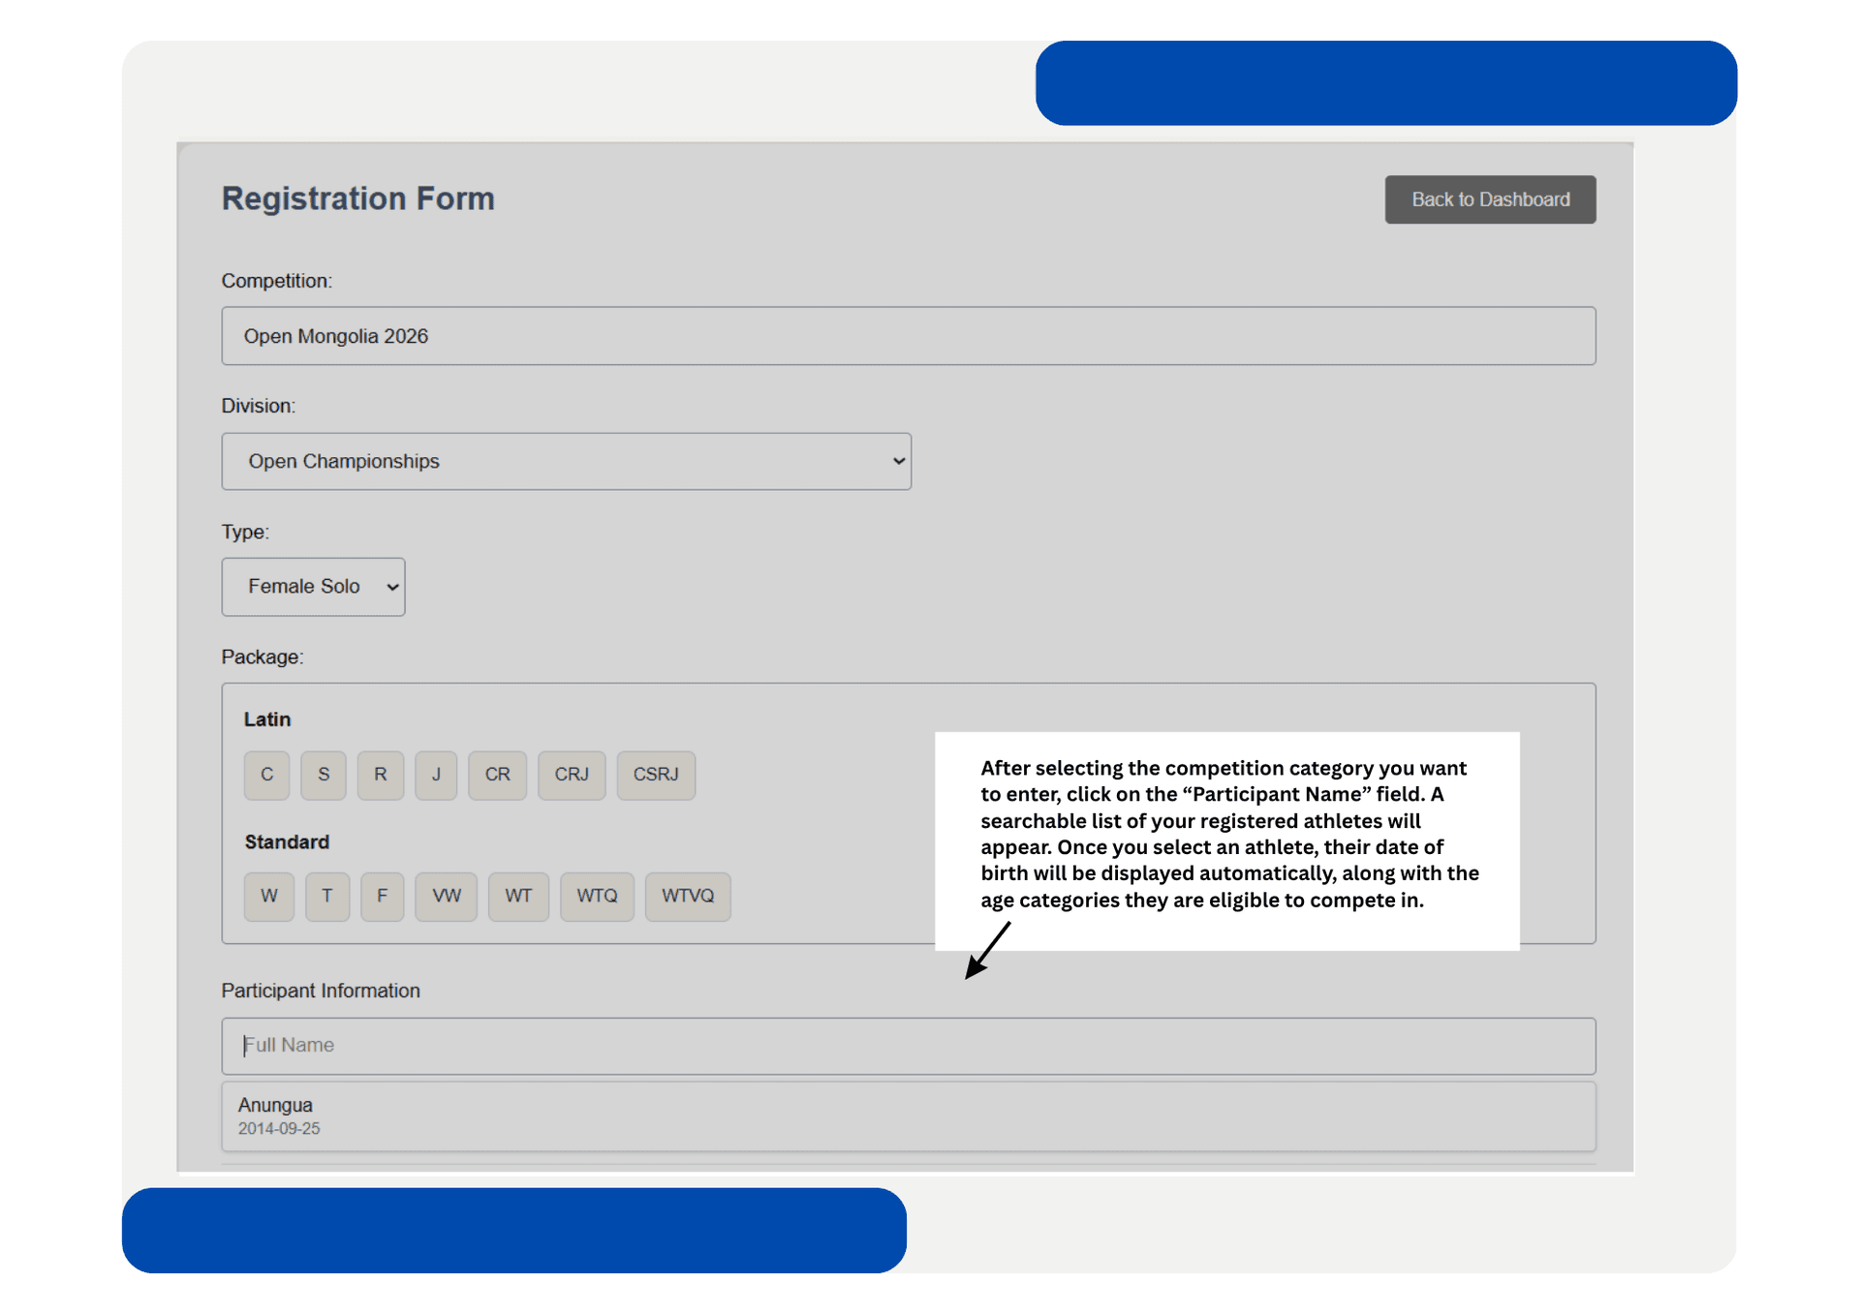Choose the WT Standard package
Viewport: 1860px width, 1314px height.
click(x=518, y=896)
